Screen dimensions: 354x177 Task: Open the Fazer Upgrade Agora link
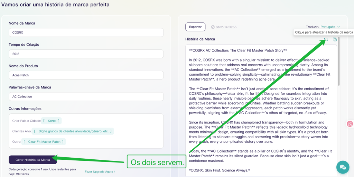pos(100,171)
